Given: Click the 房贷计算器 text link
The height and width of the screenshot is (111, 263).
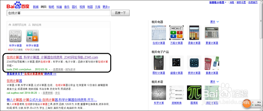Looking at the screenshot, I should tap(194, 73).
